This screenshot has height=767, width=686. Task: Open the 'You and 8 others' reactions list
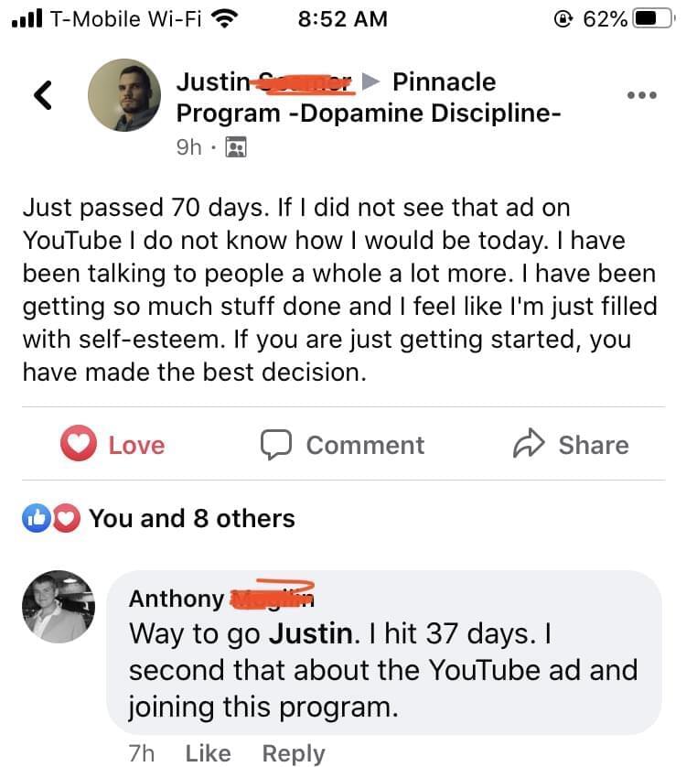pyautogui.click(x=192, y=518)
